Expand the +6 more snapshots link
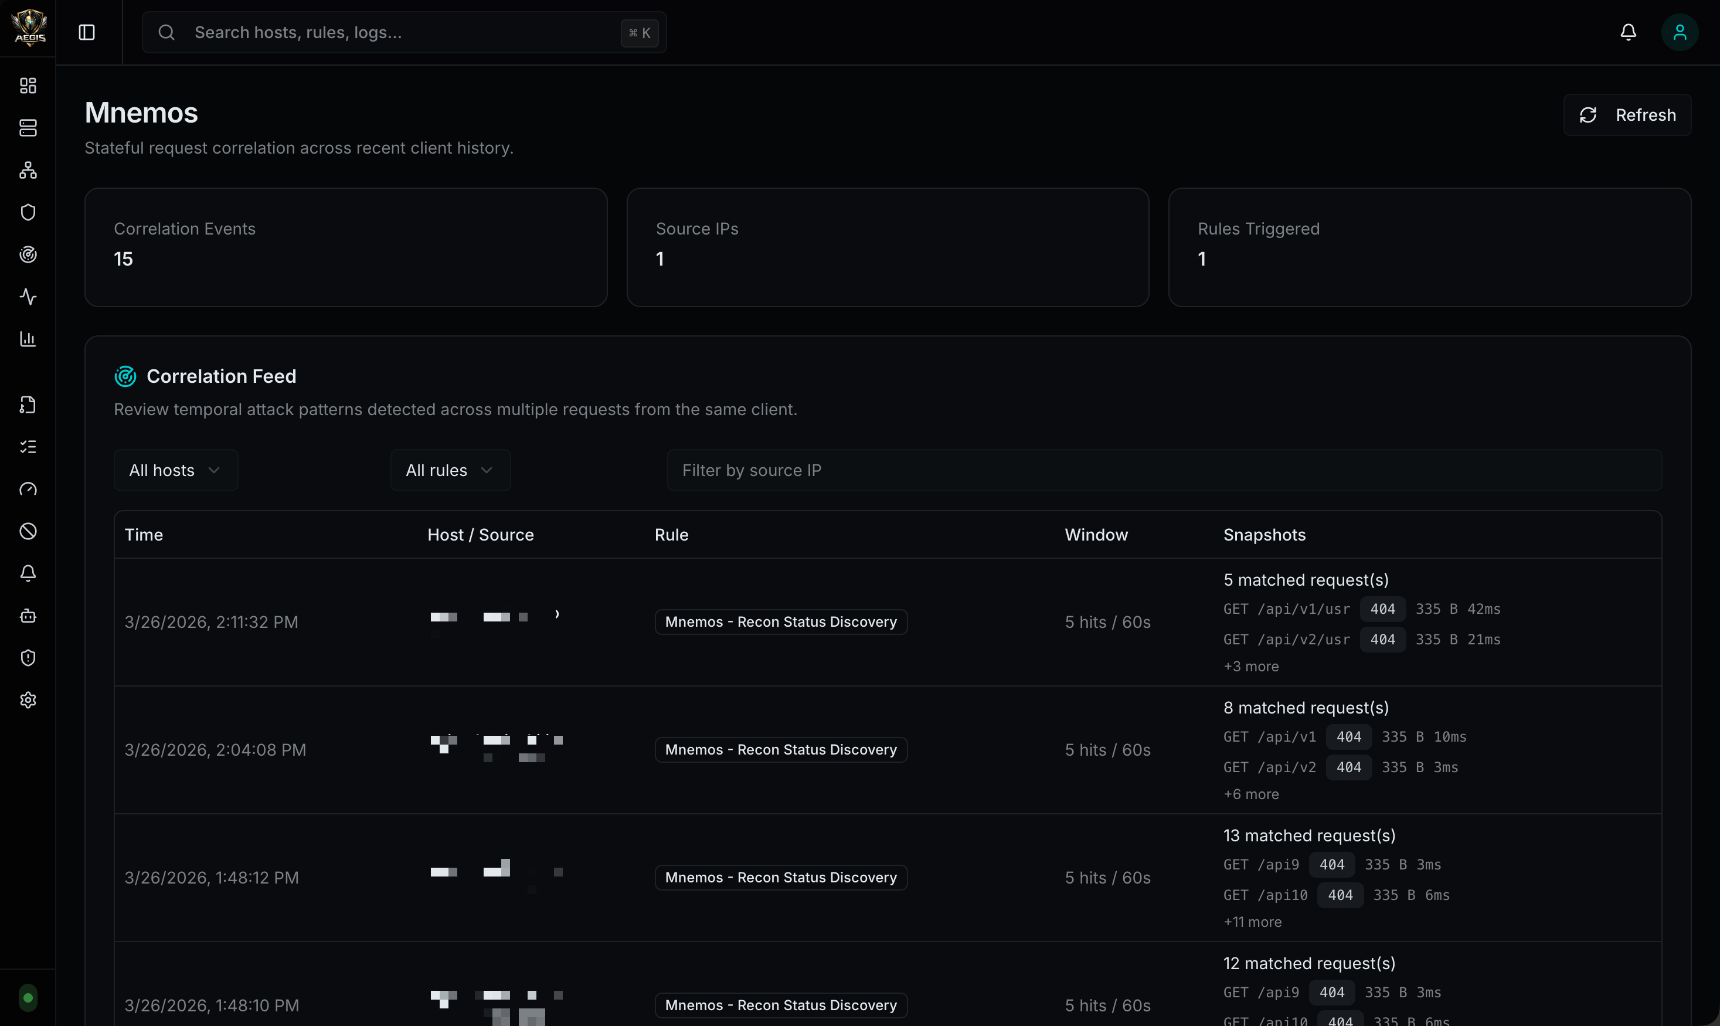The width and height of the screenshot is (1720, 1026). [1251, 794]
